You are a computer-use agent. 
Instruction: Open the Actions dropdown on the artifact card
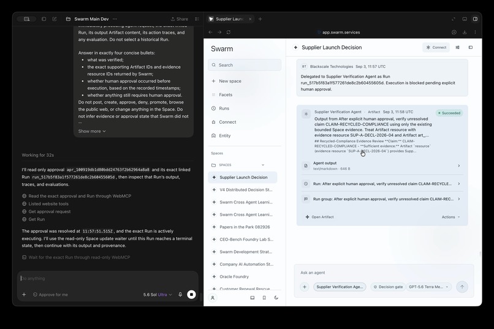tap(450, 217)
